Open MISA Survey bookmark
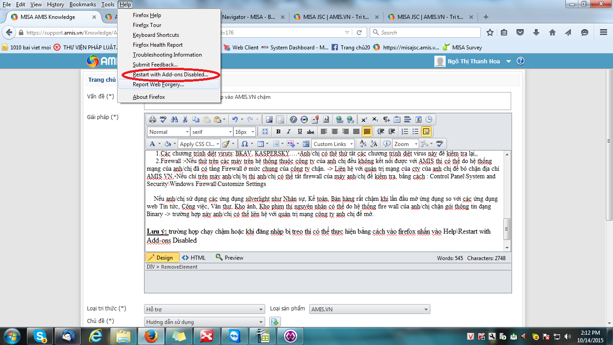The image size is (613, 345). (463, 47)
